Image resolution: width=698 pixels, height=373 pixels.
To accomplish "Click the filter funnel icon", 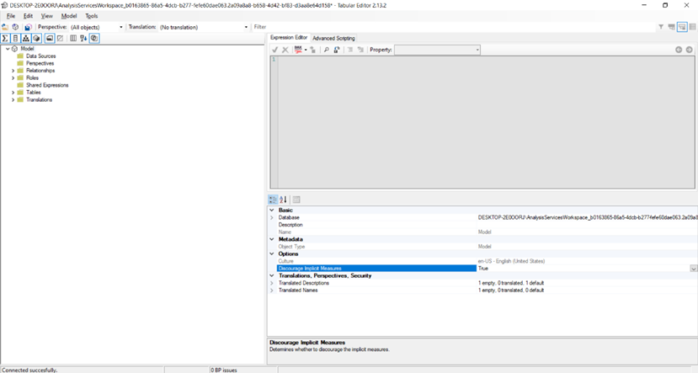I will point(661,27).
